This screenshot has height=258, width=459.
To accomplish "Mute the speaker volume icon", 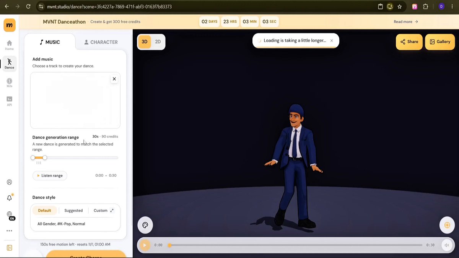I will tap(446, 245).
